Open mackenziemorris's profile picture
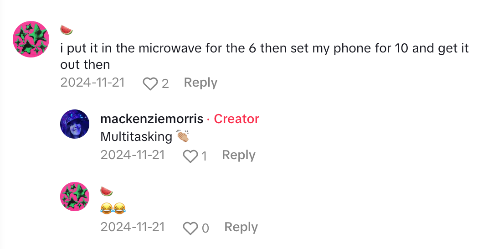493x249 pixels. (x=75, y=124)
